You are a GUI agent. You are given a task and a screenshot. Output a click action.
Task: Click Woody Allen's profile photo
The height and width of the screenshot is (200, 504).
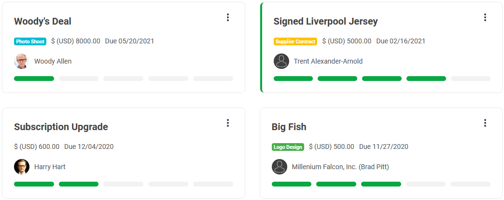coord(22,61)
